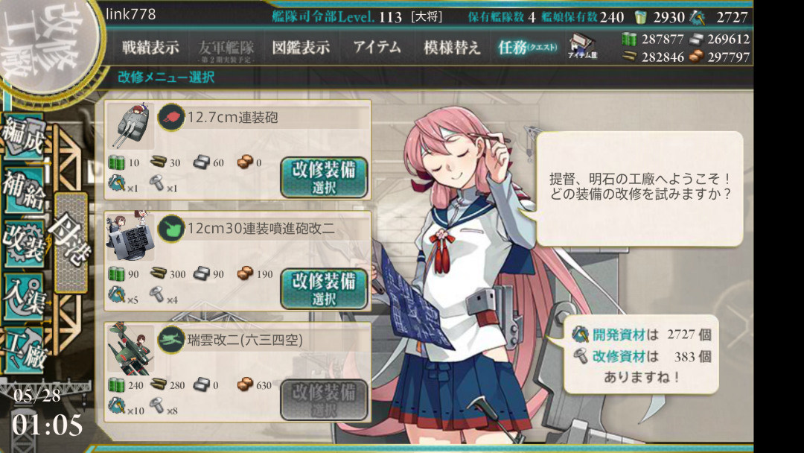Select the 戦績表示 records menu
This screenshot has width=804, height=453.
(x=150, y=47)
